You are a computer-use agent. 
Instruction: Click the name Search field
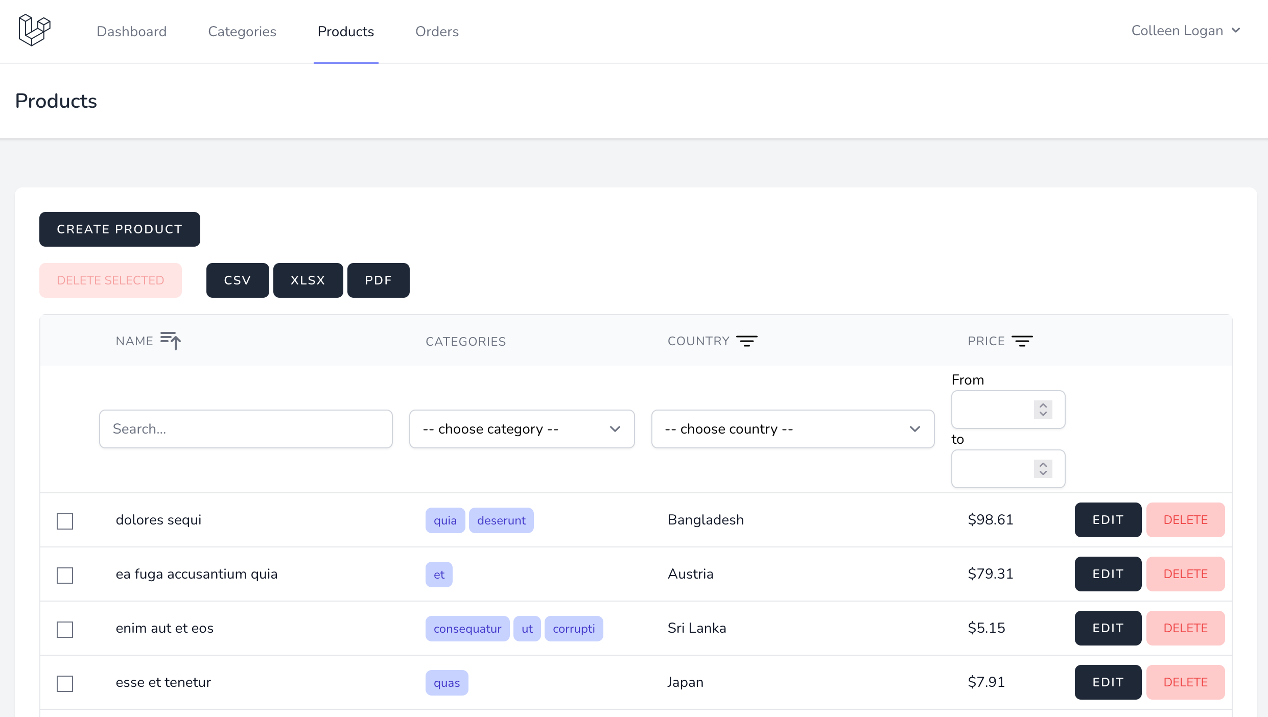tap(246, 429)
